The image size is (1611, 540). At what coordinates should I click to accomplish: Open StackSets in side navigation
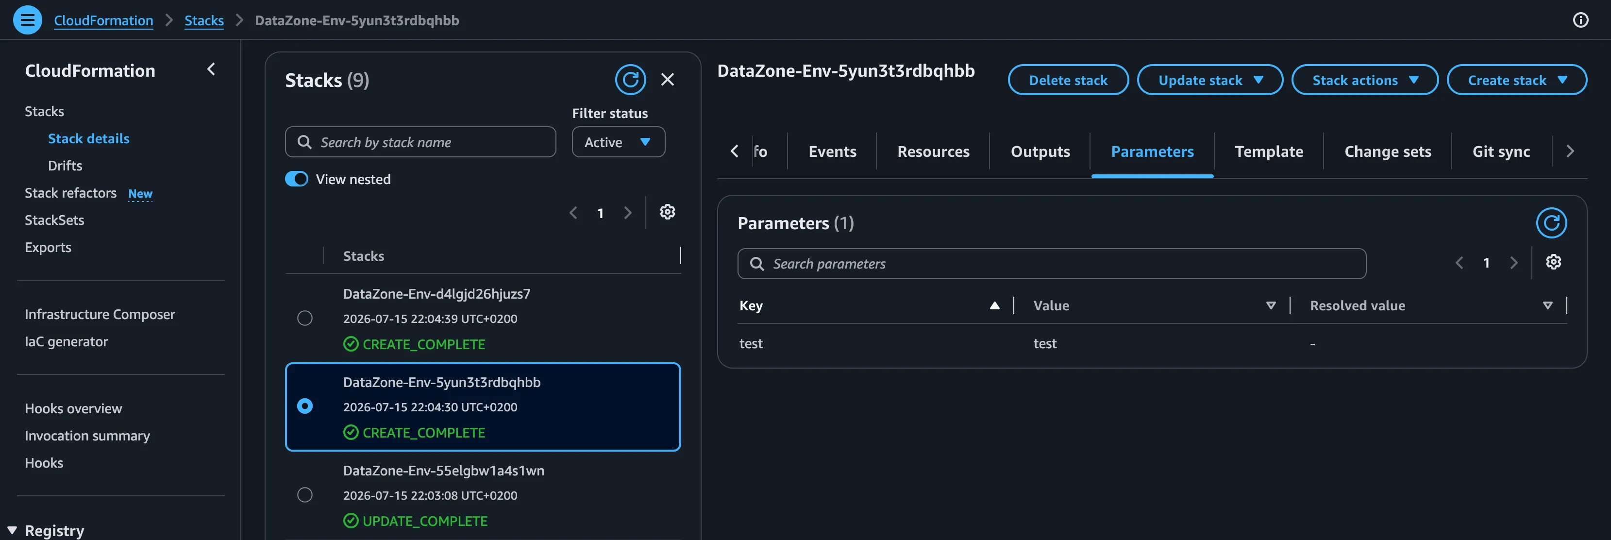[x=54, y=220]
